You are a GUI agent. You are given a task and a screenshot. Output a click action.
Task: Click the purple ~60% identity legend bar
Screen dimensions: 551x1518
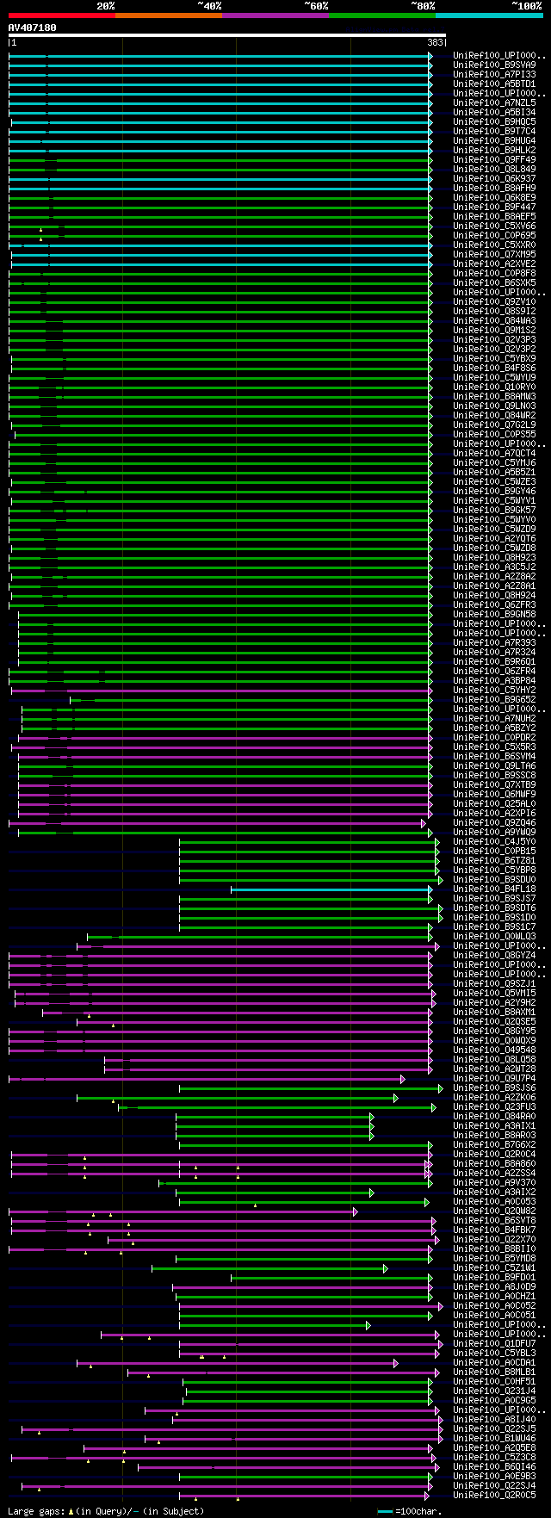click(275, 15)
